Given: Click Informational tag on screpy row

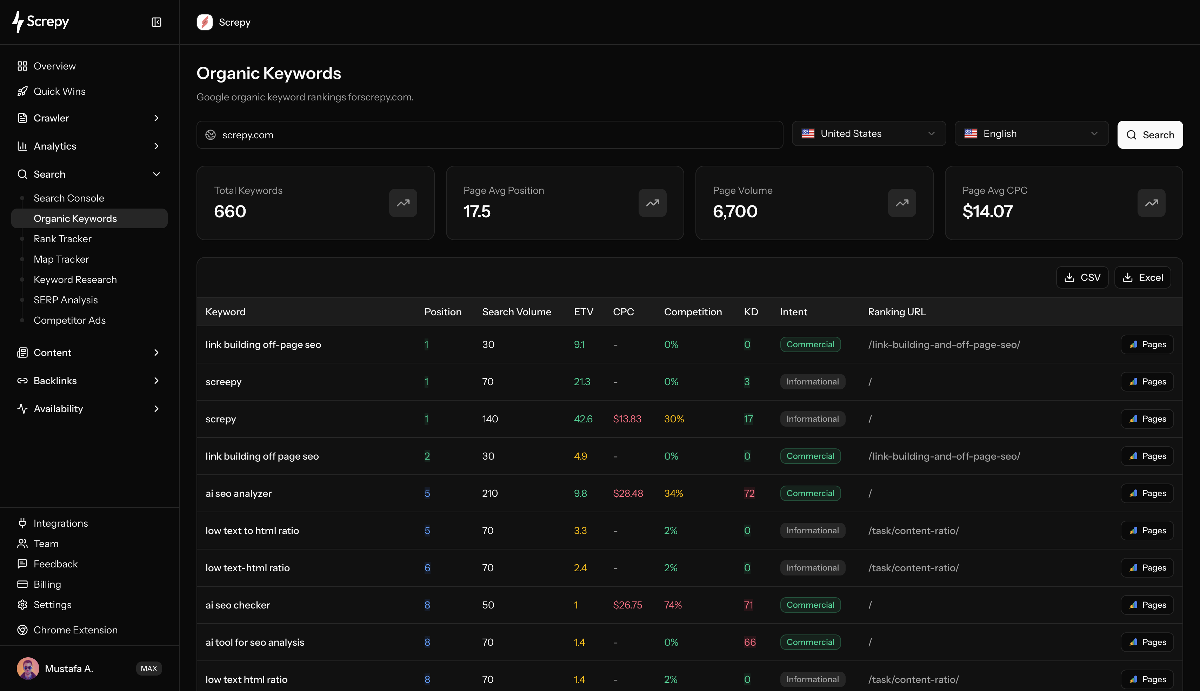Looking at the screenshot, I should coord(812,419).
